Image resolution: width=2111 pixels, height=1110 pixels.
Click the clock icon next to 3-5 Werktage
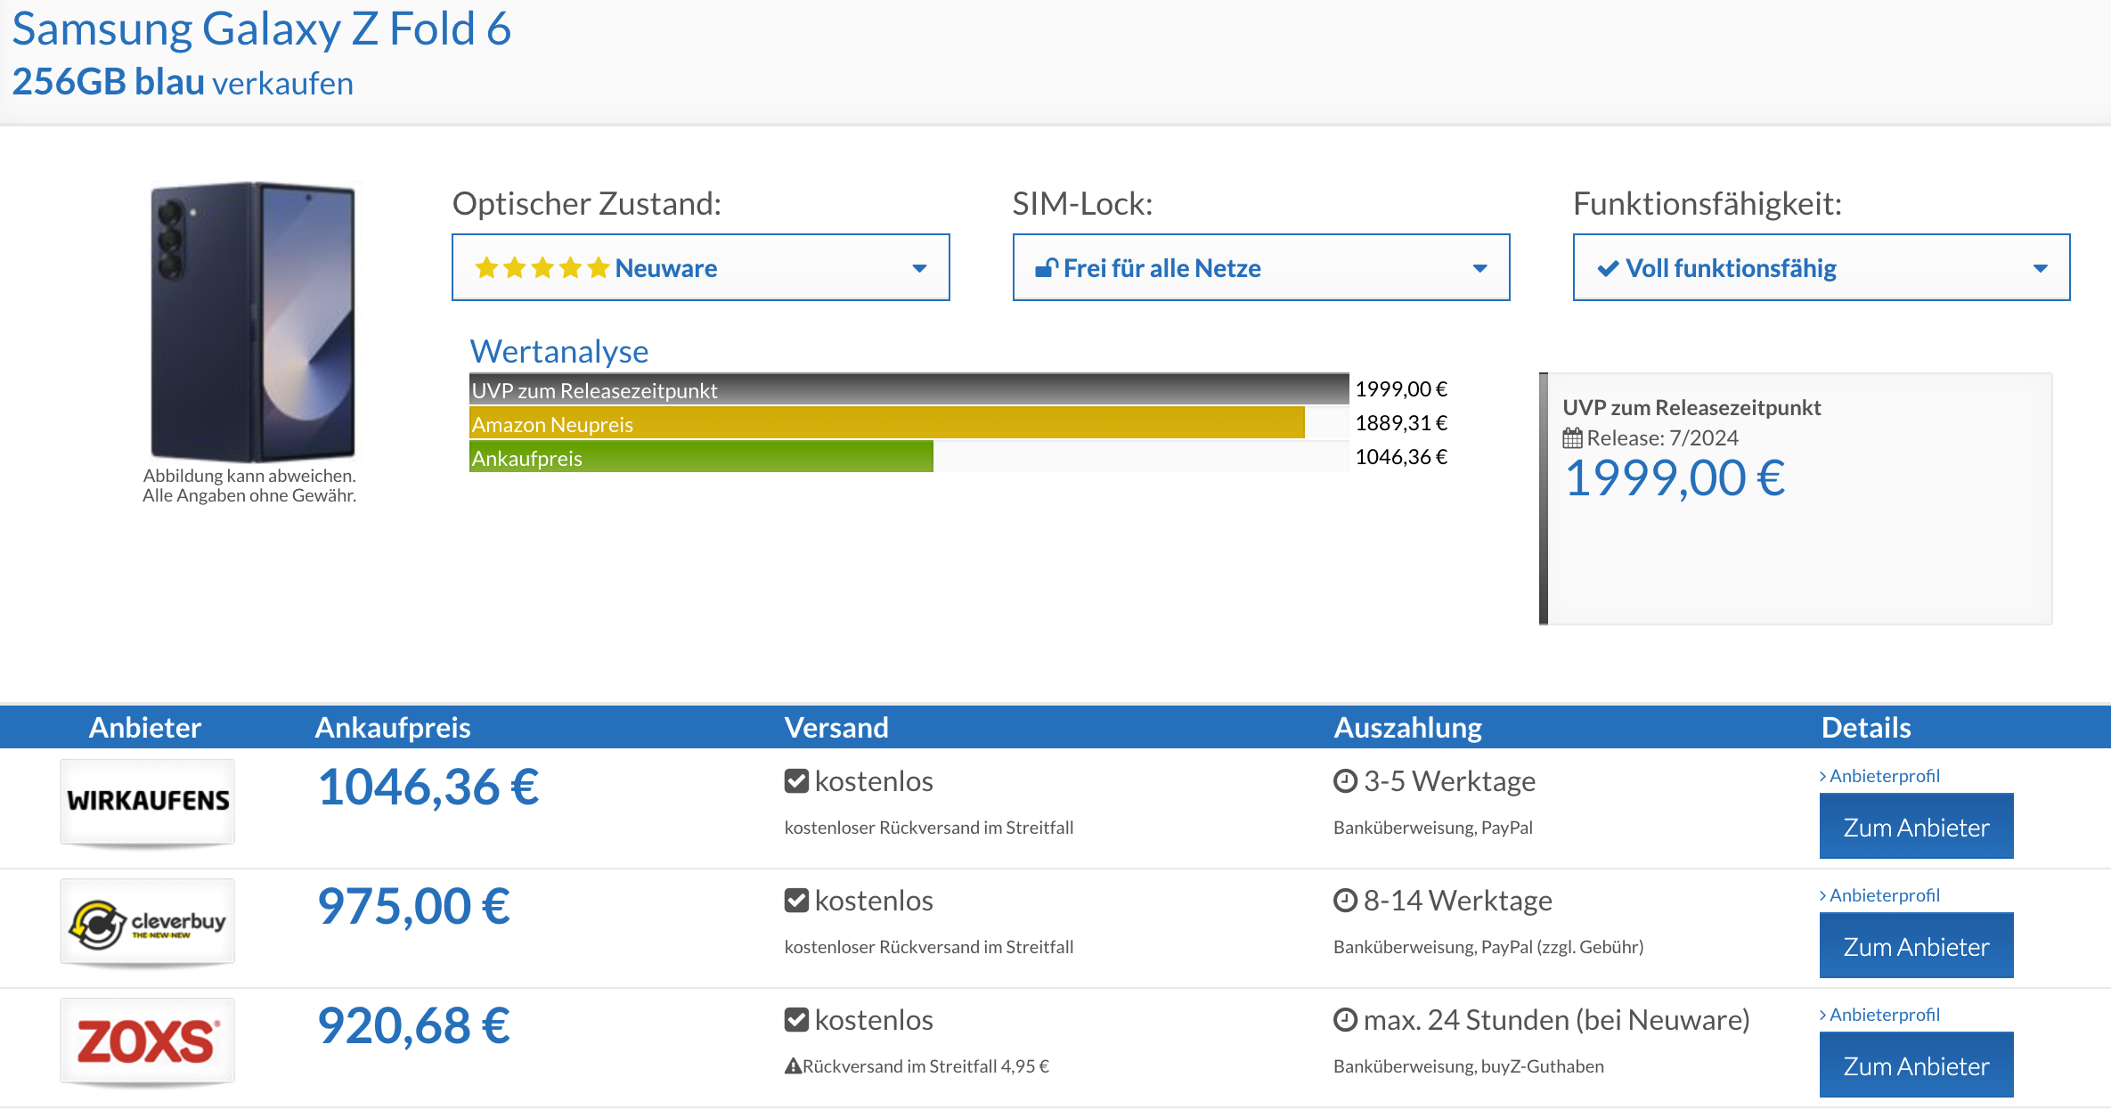click(x=1345, y=781)
